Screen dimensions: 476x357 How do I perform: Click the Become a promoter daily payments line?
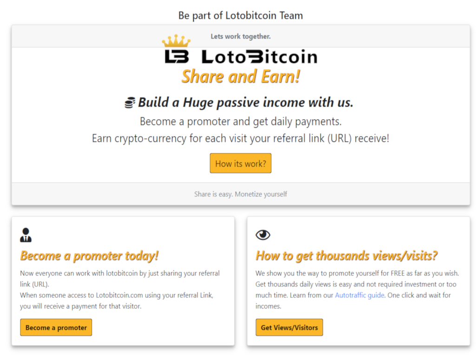pos(241,121)
